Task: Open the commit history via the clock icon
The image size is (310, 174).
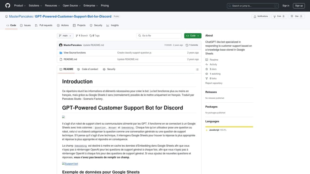Action: [186, 45]
